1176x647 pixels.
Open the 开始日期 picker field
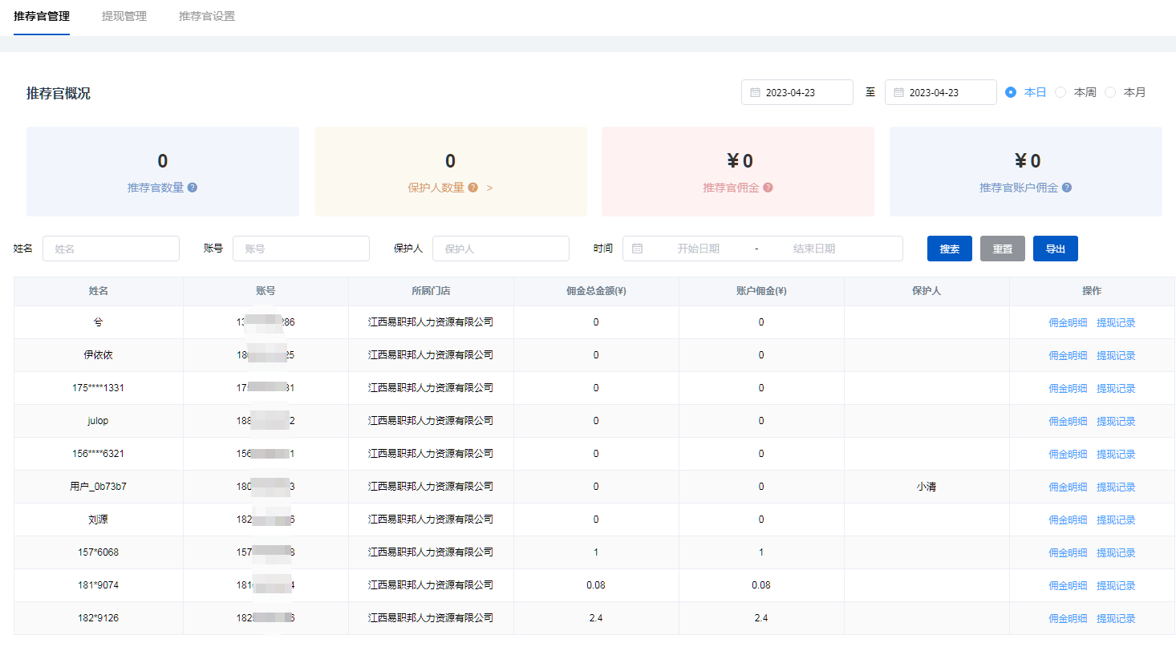[x=698, y=249]
